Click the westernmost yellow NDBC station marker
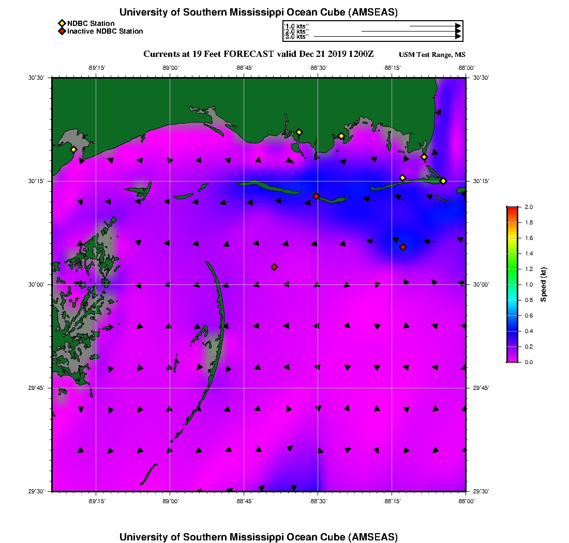569x543 pixels. 73,149
